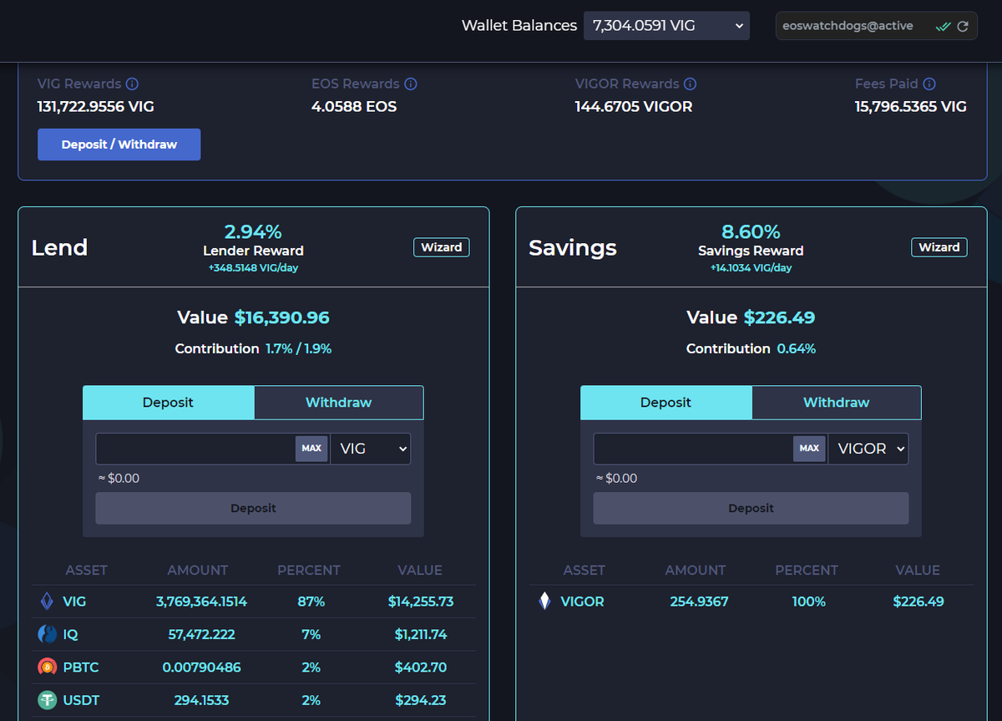Click MAX in the Lend amount field
This screenshot has width=1002, height=721.
point(311,449)
